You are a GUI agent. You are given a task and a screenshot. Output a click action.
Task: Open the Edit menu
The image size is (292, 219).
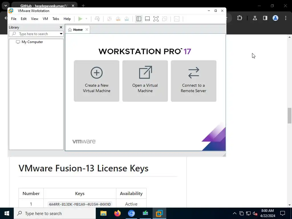tap(24, 19)
